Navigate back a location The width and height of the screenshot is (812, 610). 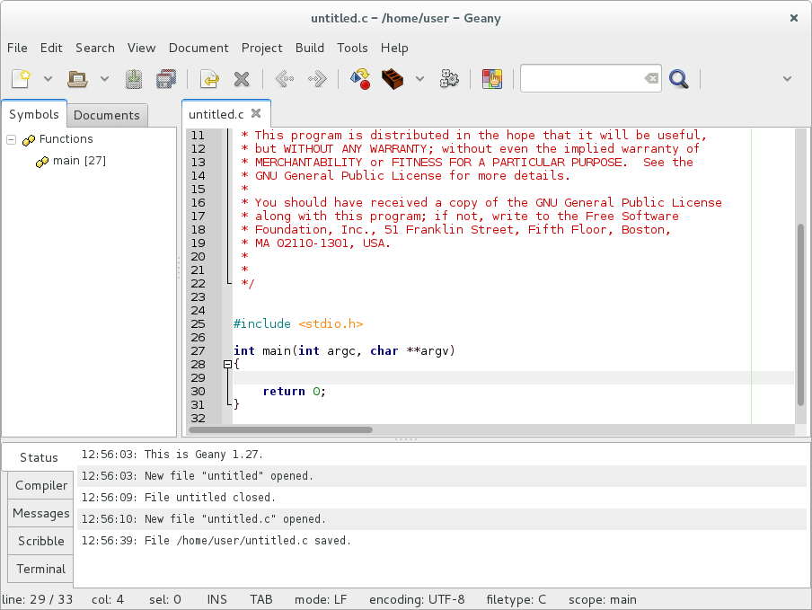tap(285, 79)
